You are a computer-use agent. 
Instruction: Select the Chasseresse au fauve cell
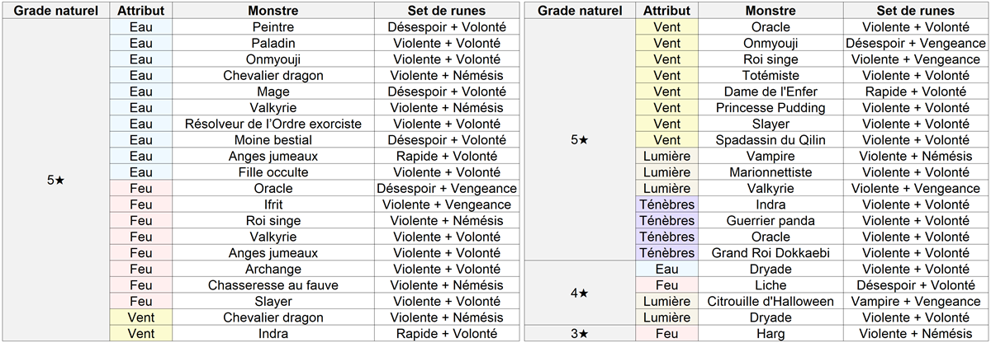coord(273,285)
